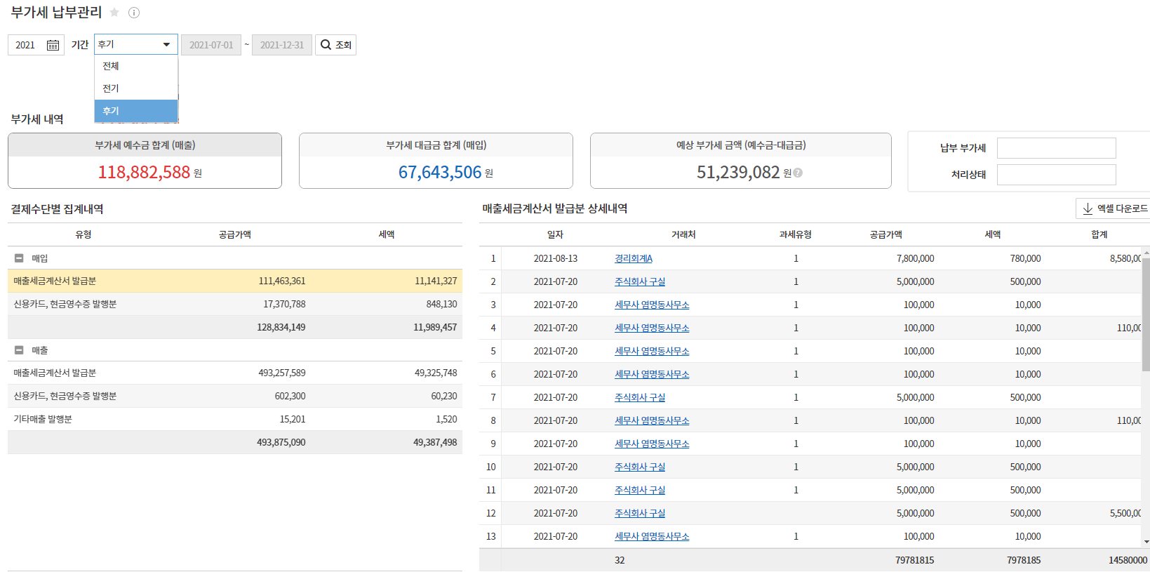Click the 처리상태 input field
The height and width of the screenshot is (572, 1150).
tap(1056, 175)
